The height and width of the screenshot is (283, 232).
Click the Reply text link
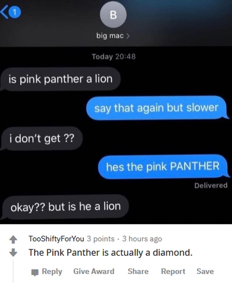click(52, 271)
